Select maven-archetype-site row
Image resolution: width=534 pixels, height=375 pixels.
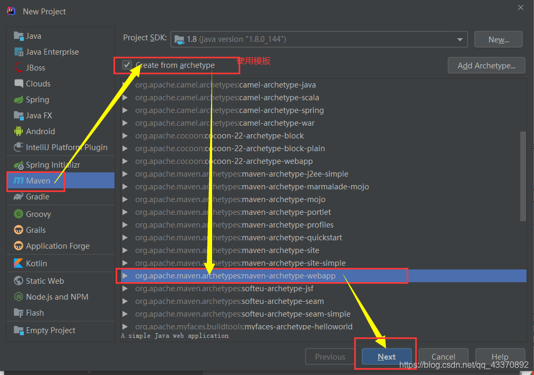[323, 250]
